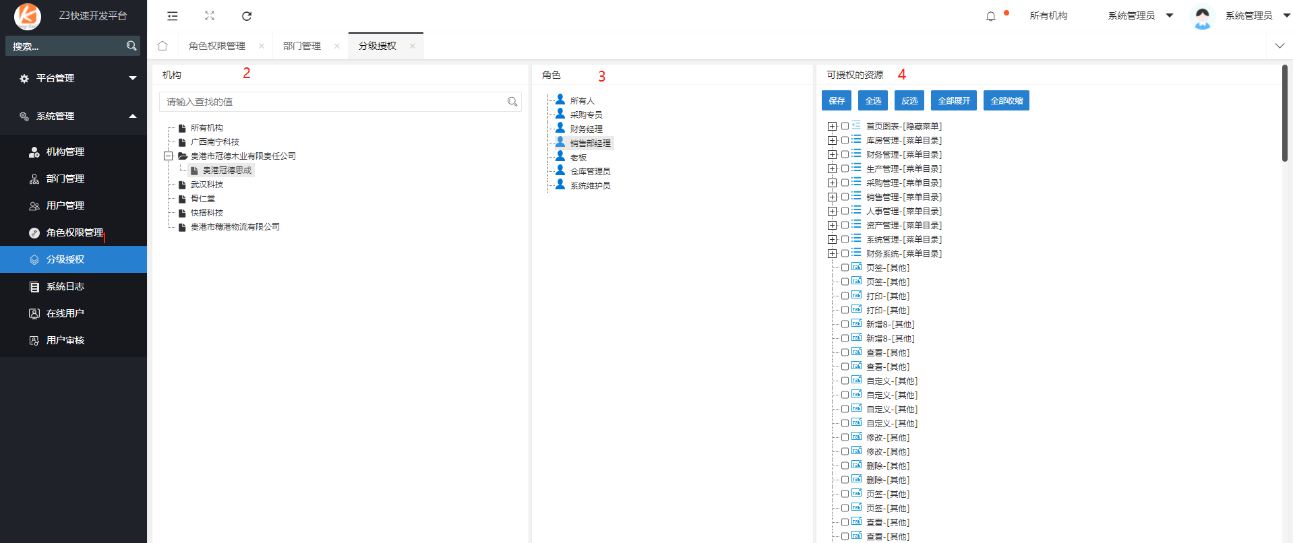Click search magnifier in the 机构 search box
1293x543 pixels.
coord(512,102)
